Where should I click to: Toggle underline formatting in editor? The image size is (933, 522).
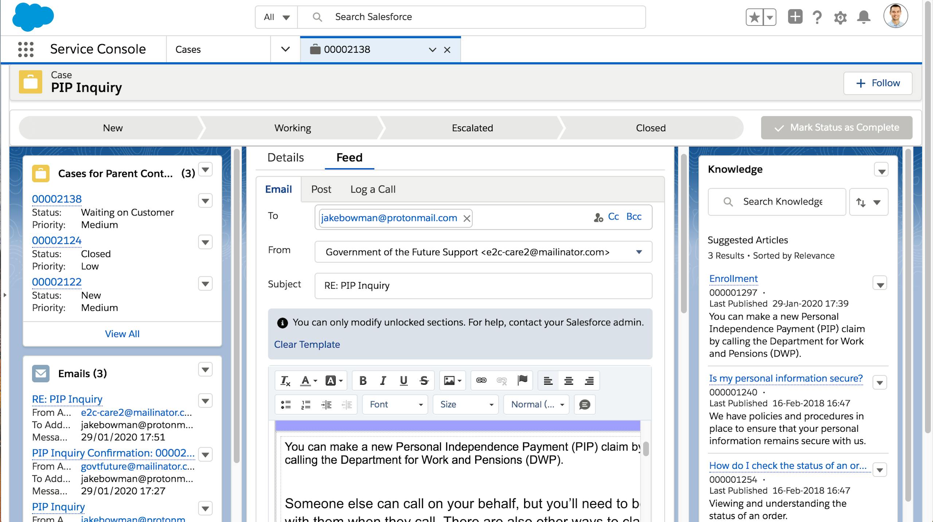pyautogui.click(x=403, y=381)
